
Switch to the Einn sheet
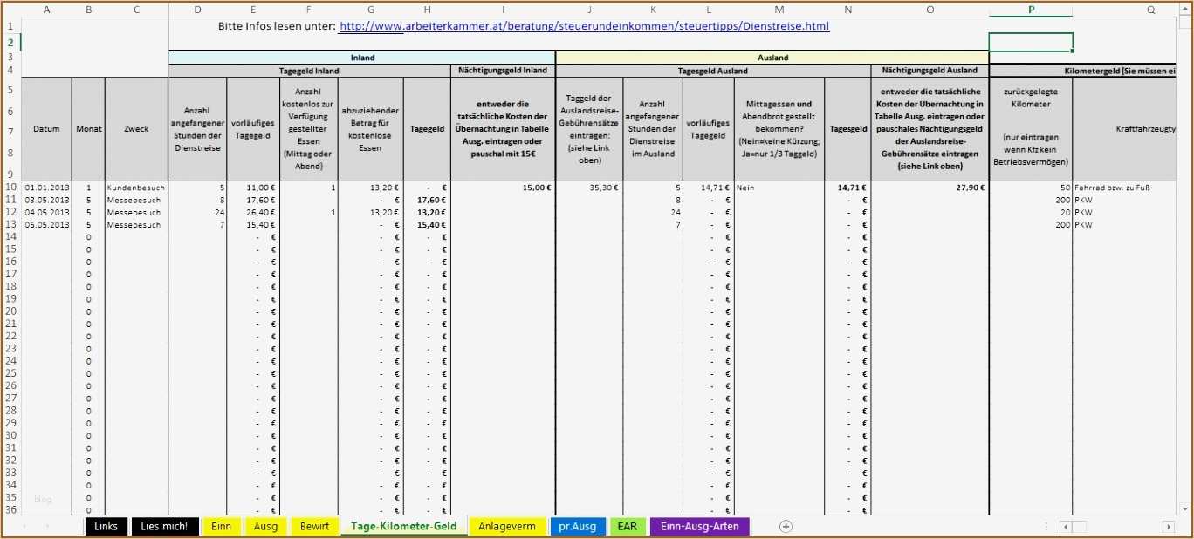(x=221, y=526)
